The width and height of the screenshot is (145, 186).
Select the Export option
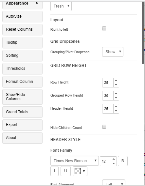(22, 125)
